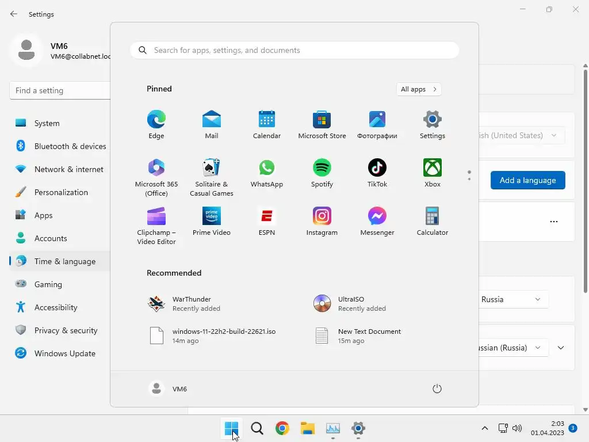
Task: Open language options three-dot menu in Settings
Action: pyautogui.click(x=554, y=222)
